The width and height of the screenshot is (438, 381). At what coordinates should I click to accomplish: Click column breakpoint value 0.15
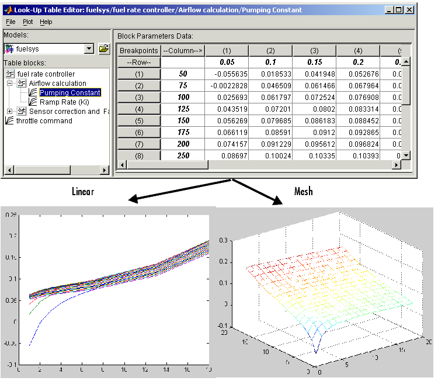315,63
